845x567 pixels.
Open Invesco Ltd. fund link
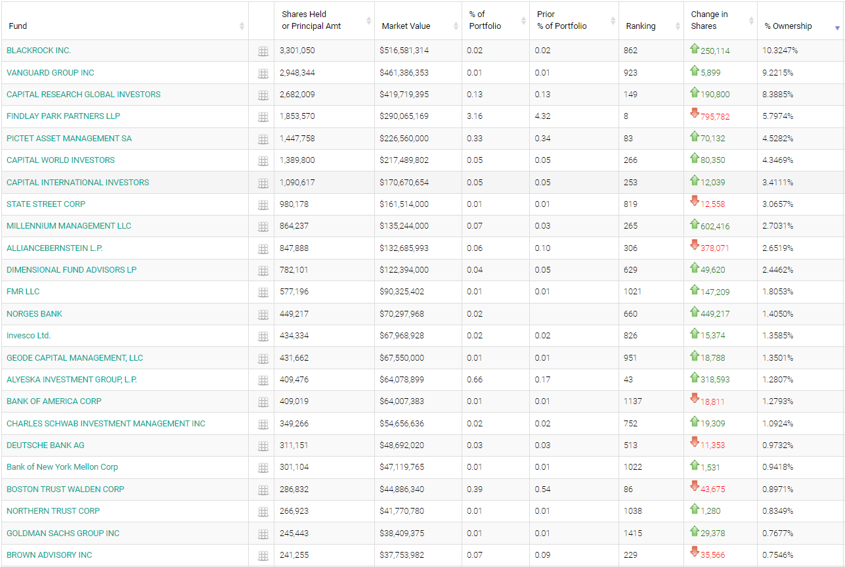click(x=29, y=335)
